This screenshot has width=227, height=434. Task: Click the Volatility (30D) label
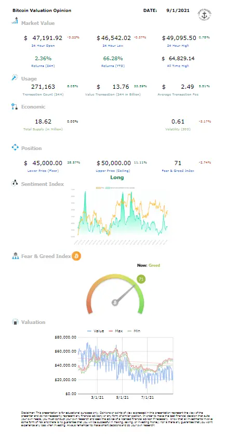coord(178,129)
